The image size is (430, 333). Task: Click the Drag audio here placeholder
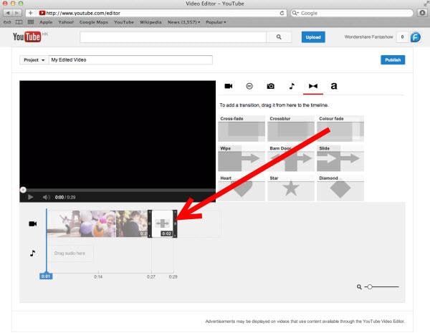[70, 253]
